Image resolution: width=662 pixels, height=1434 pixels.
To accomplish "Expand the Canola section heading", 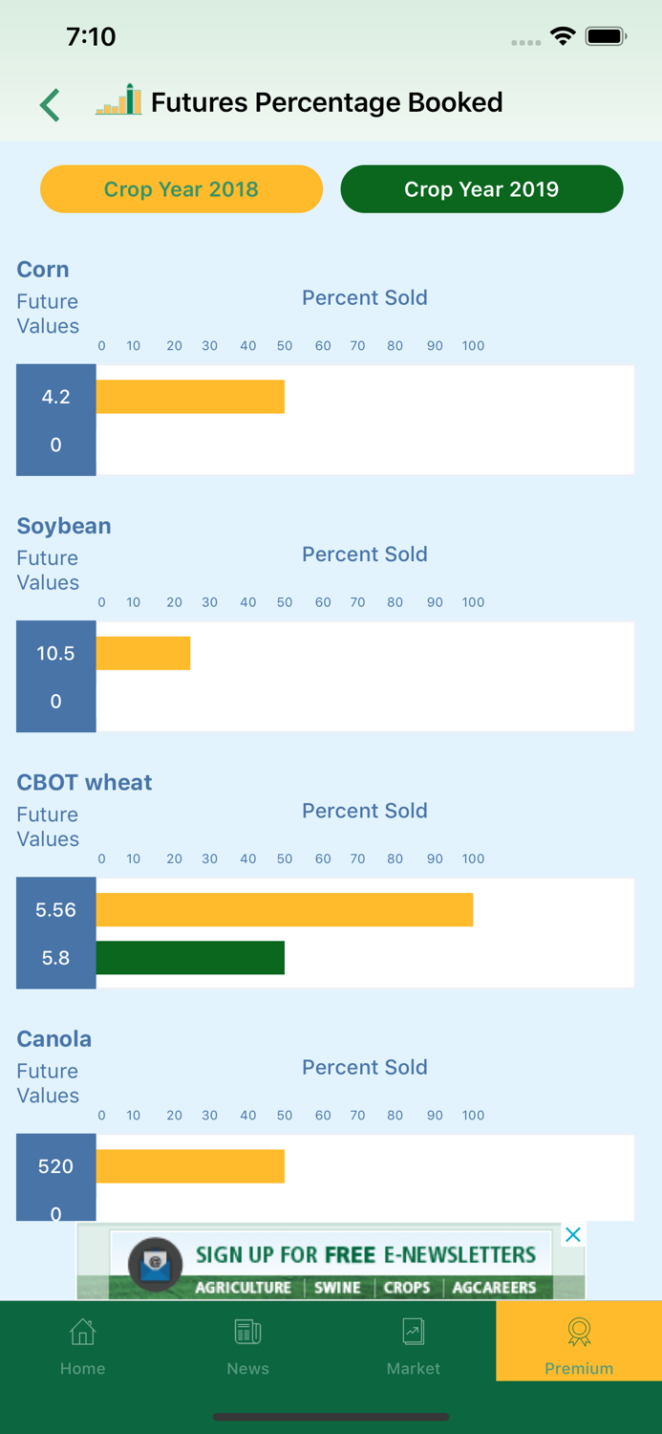I will click(x=53, y=1039).
